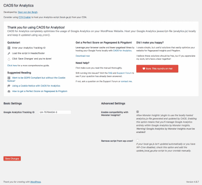Screen dimensions: 202x185
Task: Click the heart icon on the red donate button
Action: (x=144, y=69)
